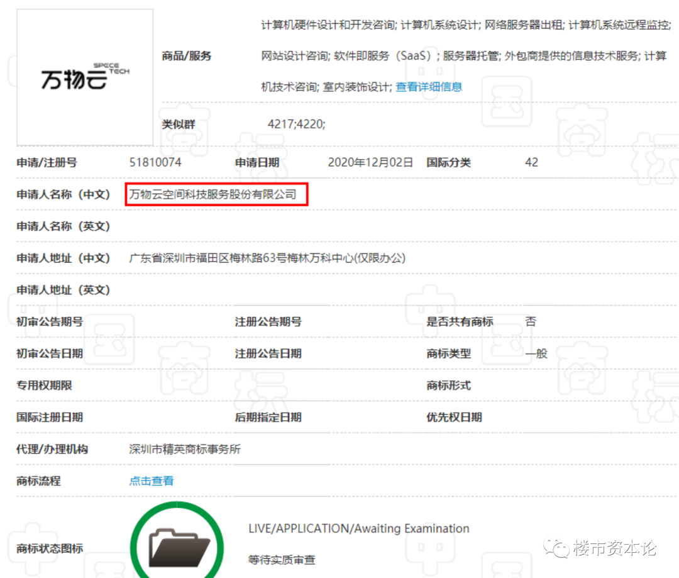Viewport: 679px width, 578px height.
Task: Click the 商标类型 label
Action: point(449,353)
